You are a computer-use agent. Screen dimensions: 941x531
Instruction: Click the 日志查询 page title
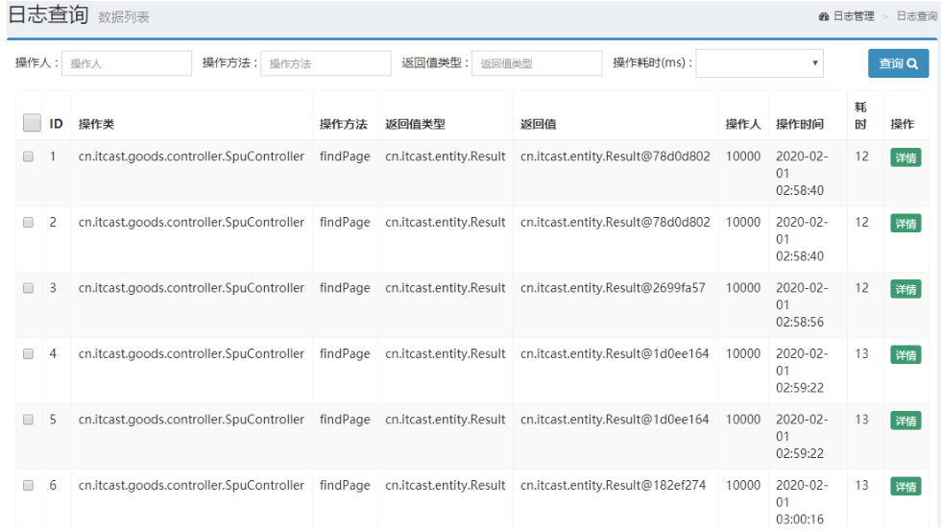[x=48, y=15]
